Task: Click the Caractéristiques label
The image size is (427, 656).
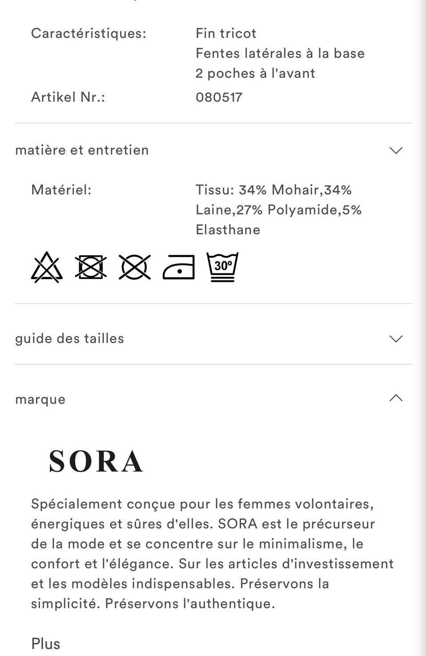Action: [89, 33]
